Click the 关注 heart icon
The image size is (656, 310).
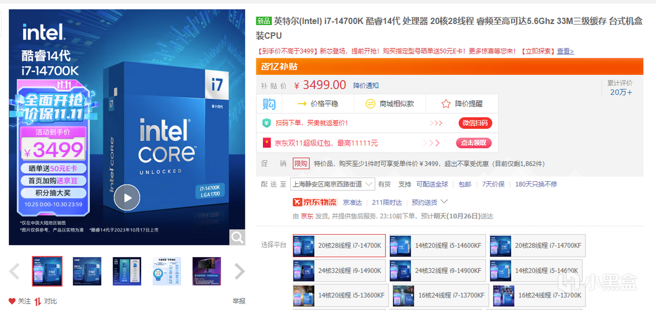12,301
